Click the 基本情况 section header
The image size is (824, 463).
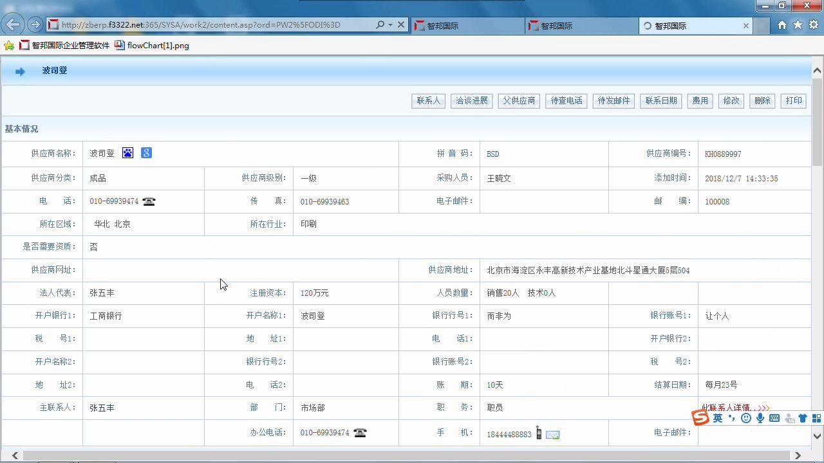pos(21,129)
